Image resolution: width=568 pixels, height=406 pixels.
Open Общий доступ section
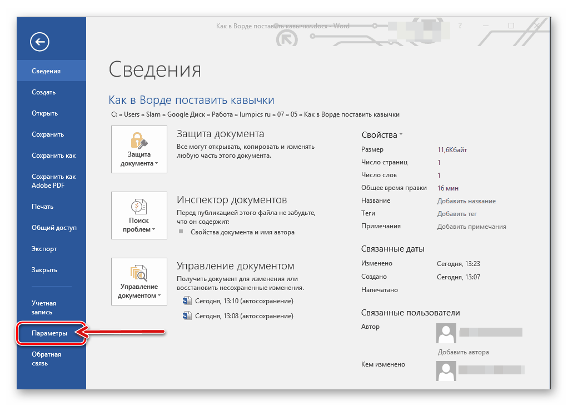pos(52,228)
